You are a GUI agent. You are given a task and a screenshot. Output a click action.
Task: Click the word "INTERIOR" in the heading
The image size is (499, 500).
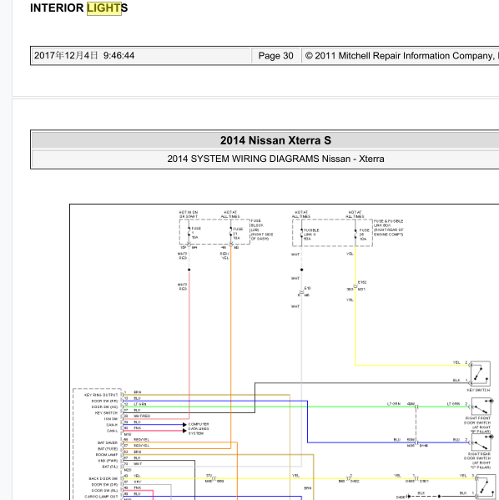coord(57,8)
